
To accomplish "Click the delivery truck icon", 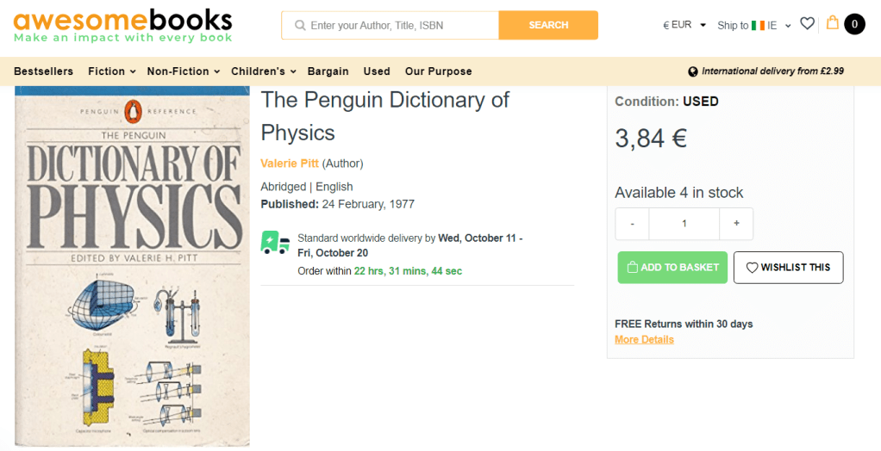I will pyautogui.click(x=275, y=243).
